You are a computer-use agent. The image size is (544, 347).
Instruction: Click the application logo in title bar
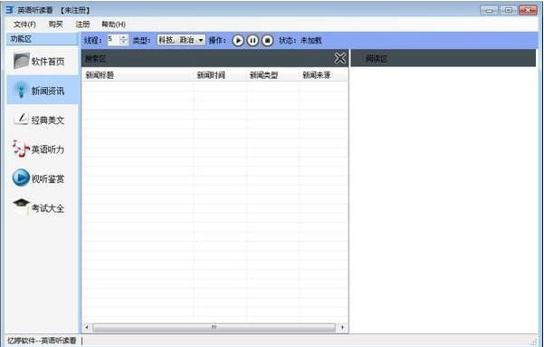click(10, 10)
